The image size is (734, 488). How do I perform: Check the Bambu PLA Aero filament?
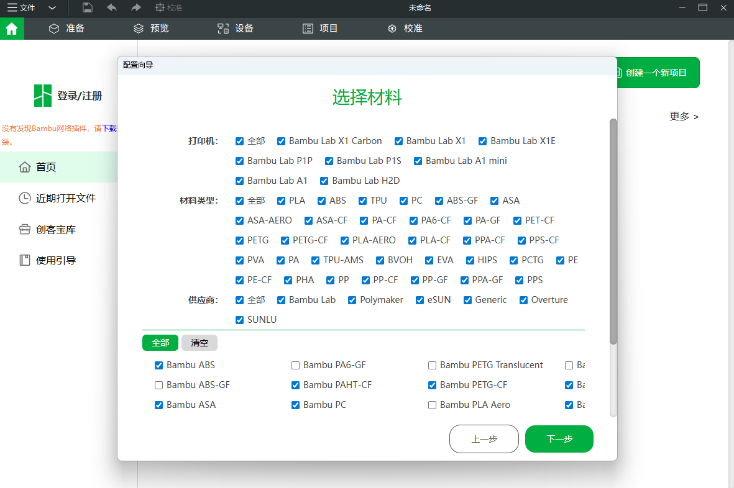[432, 405]
